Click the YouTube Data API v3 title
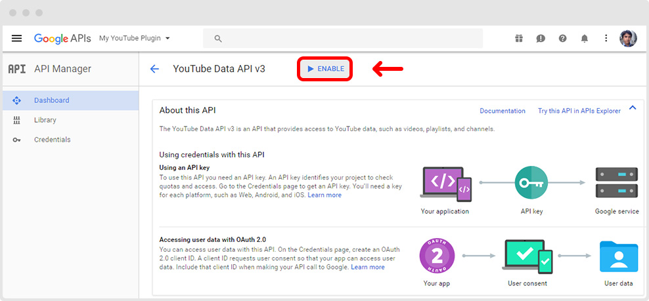The width and height of the screenshot is (649, 301). [219, 69]
